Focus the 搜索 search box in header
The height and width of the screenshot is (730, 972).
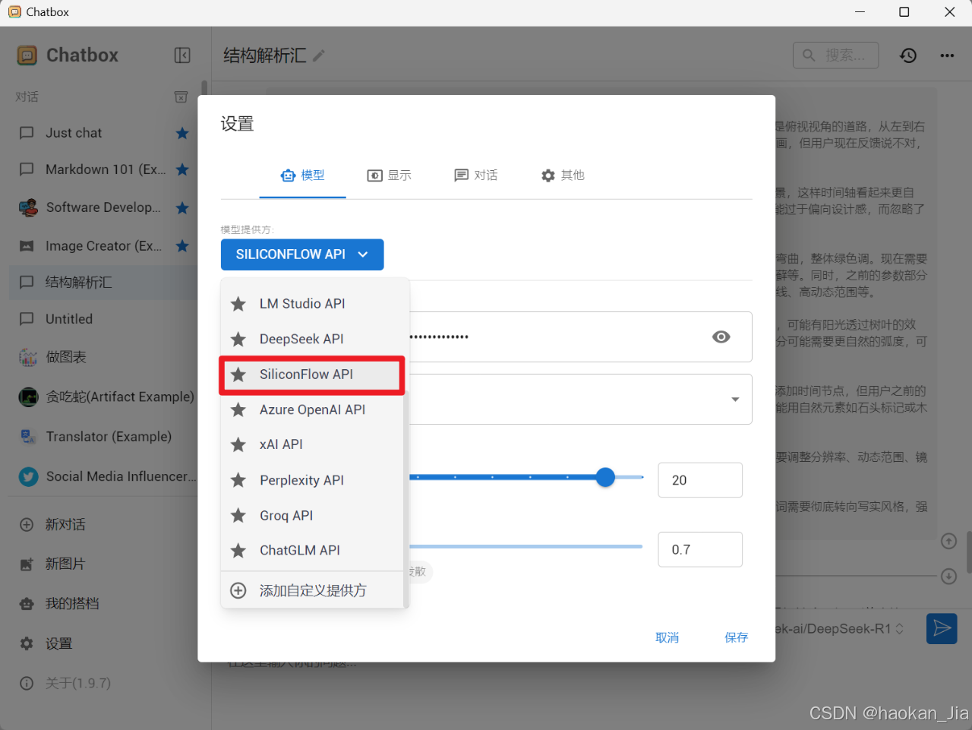836,55
